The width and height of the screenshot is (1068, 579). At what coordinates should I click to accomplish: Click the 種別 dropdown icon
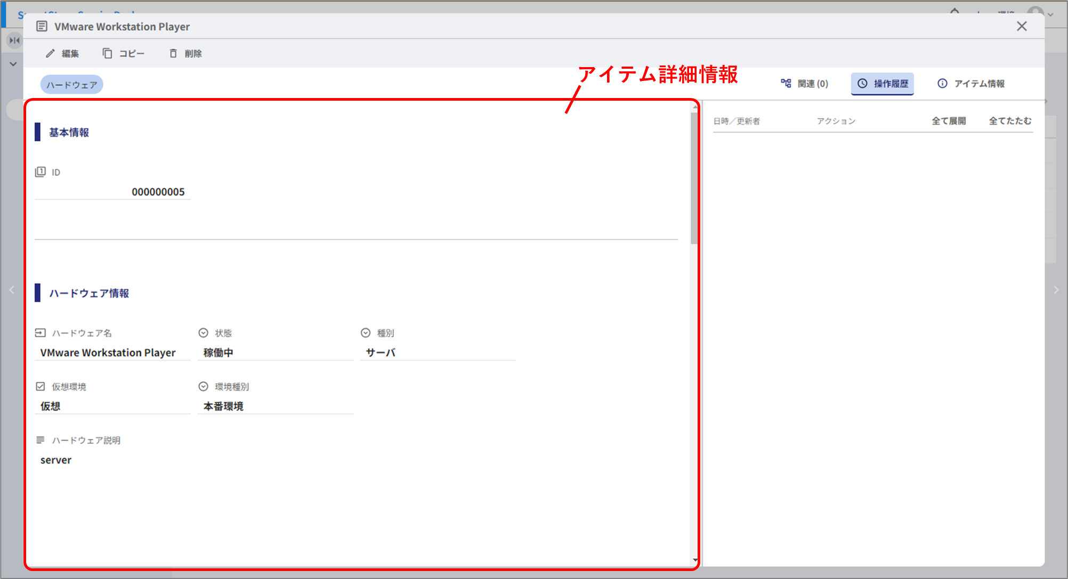(x=366, y=333)
